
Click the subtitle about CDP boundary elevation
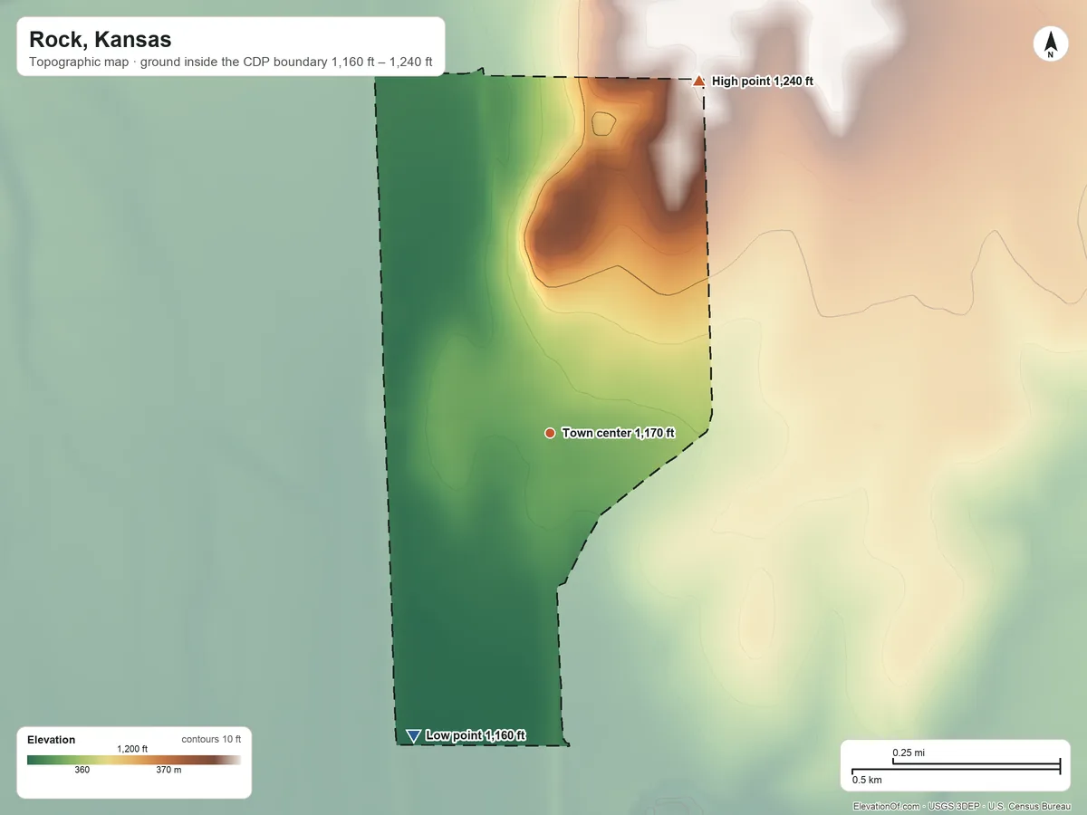[231, 63]
